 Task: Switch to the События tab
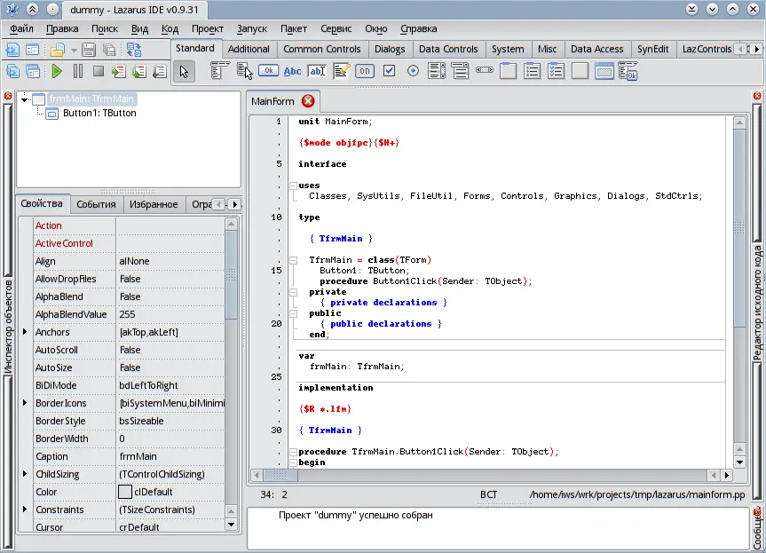click(x=96, y=204)
